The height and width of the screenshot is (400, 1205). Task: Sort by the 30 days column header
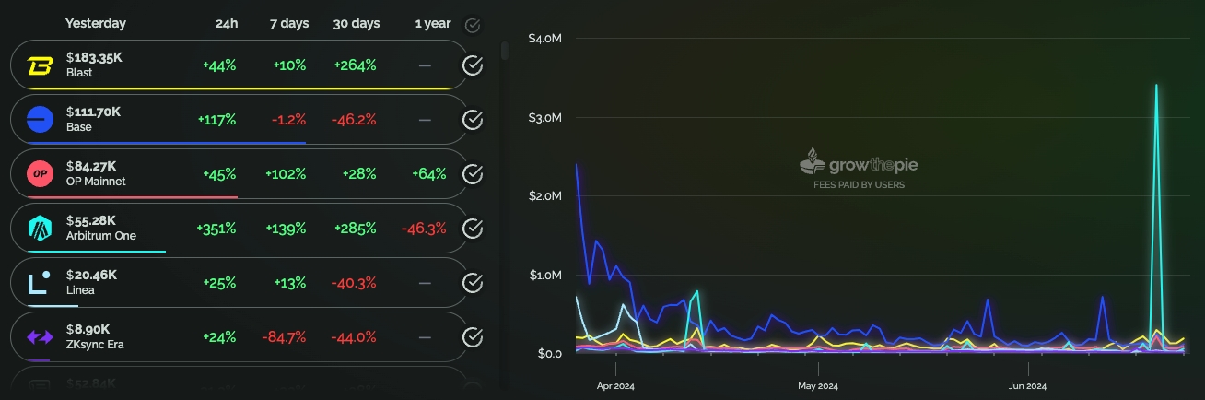pos(357,23)
